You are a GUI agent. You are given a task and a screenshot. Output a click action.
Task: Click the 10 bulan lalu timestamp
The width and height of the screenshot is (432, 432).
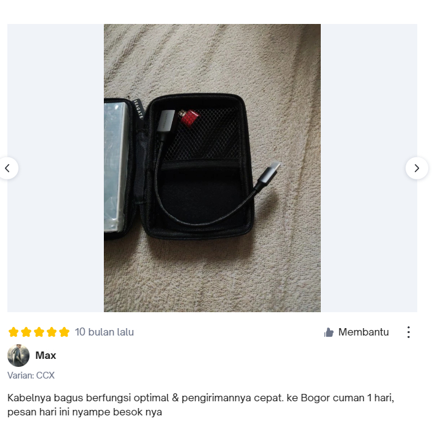(x=104, y=332)
